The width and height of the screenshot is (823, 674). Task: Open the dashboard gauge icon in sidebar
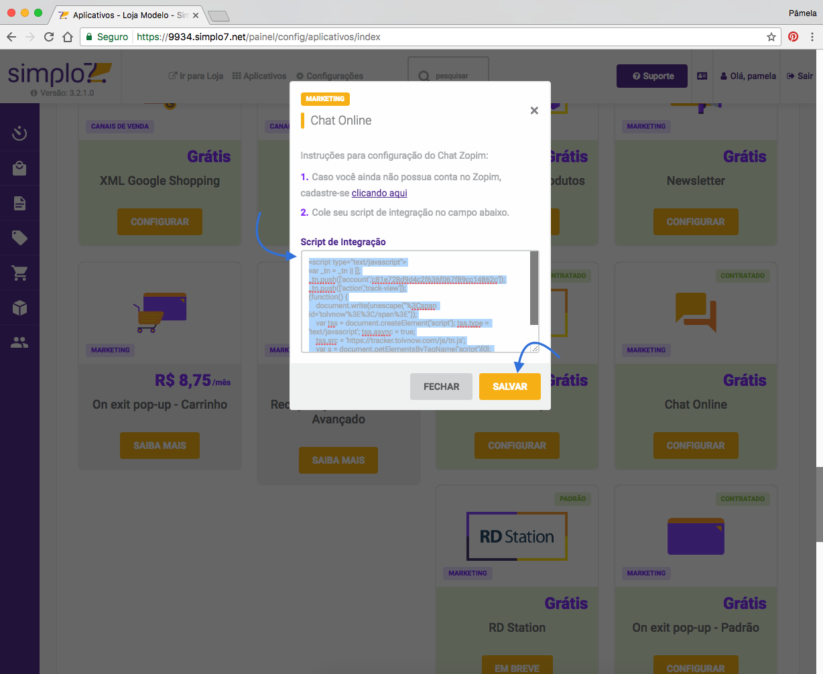point(19,134)
